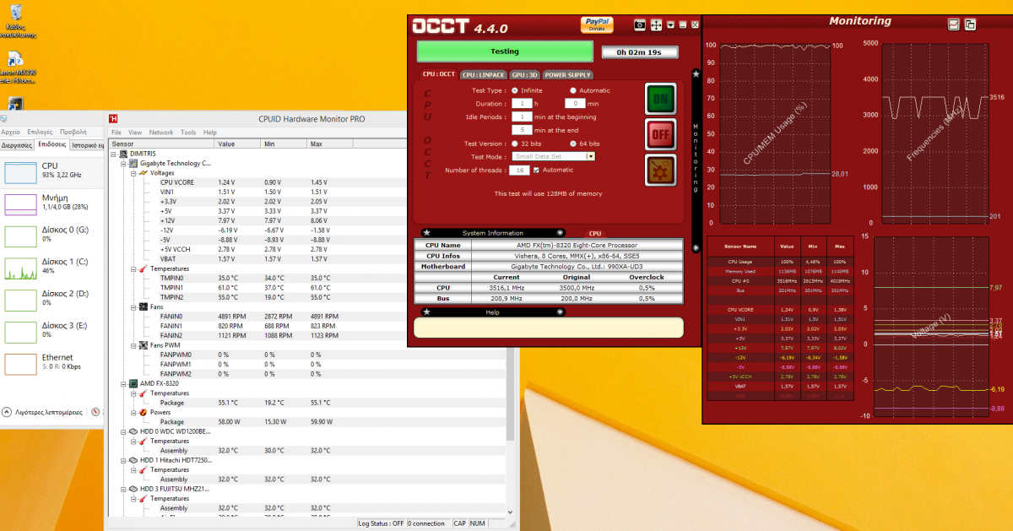The height and width of the screenshot is (531, 1013).
Task: Switch to the POWER SUPPLY tab
Action: click(568, 75)
